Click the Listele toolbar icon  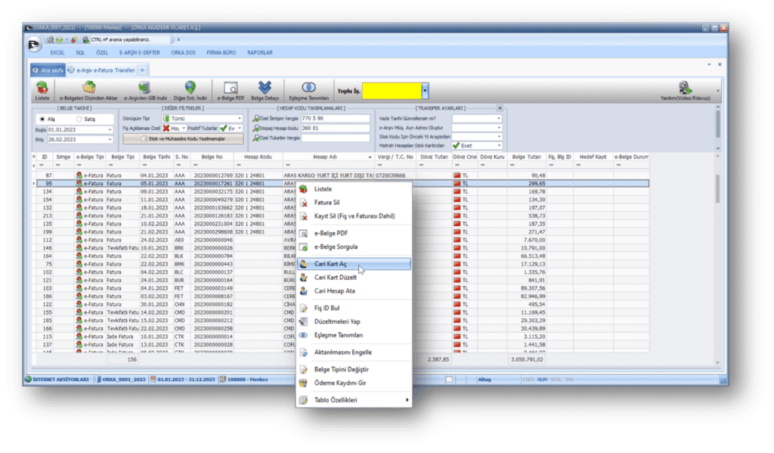pyautogui.click(x=42, y=89)
